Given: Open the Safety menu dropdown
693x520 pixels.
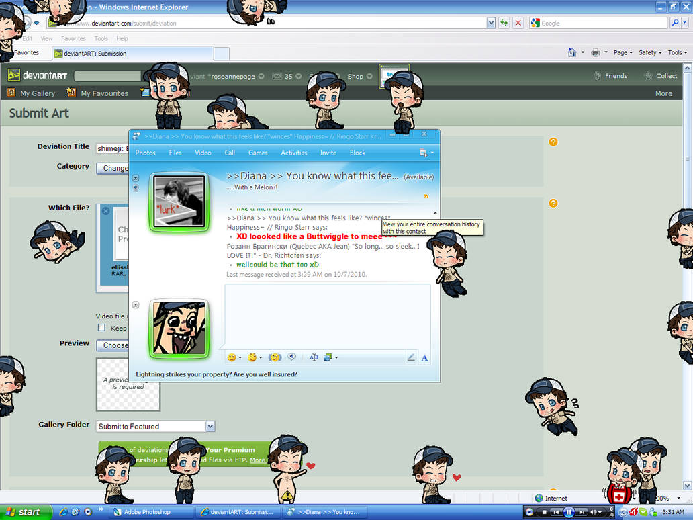Looking at the screenshot, I should click(650, 52).
